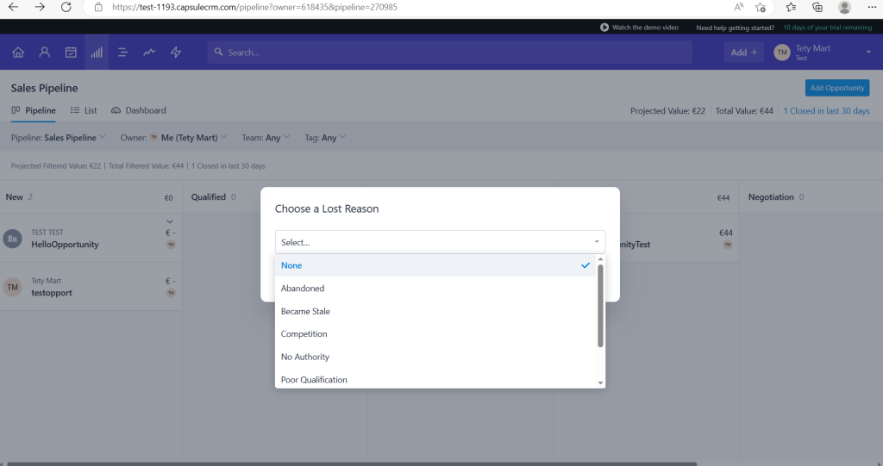Go to the home dashboard icon
The image size is (883, 466).
[x=18, y=53]
